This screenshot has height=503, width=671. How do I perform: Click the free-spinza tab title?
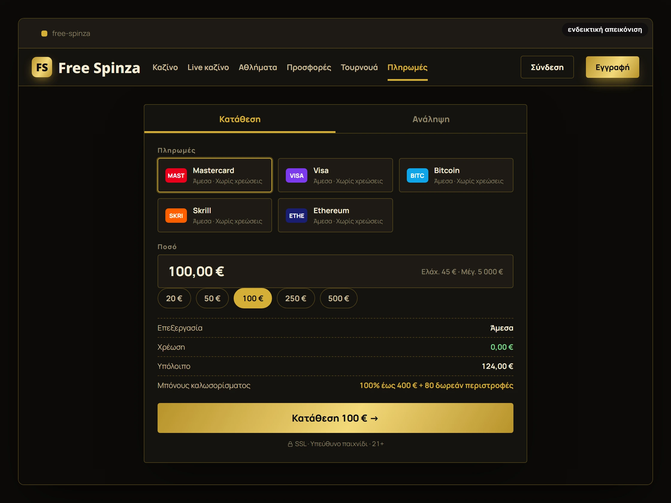coord(71,33)
